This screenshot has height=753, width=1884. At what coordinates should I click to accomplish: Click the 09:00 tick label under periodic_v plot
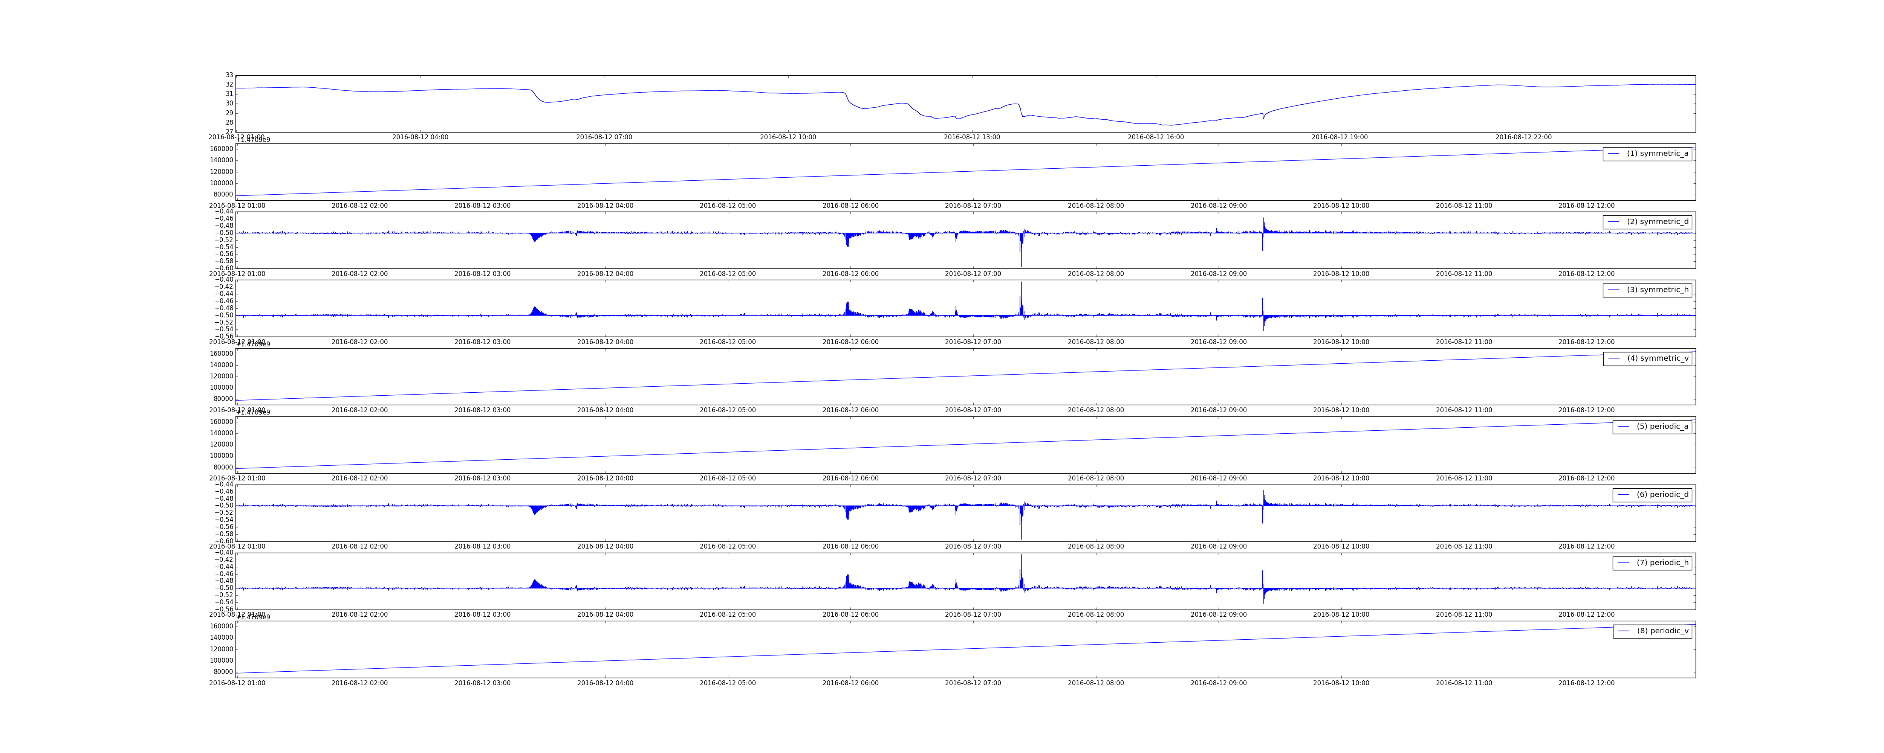tap(1219, 683)
